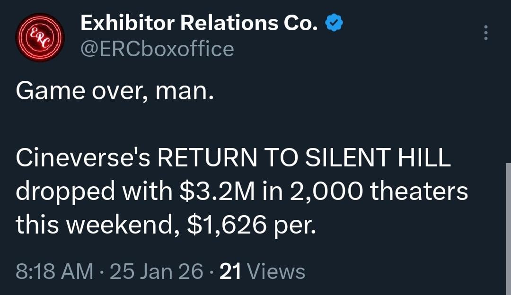The image size is (511, 295).
Task: Open the three-dot more options menu
Action: pyautogui.click(x=485, y=33)
